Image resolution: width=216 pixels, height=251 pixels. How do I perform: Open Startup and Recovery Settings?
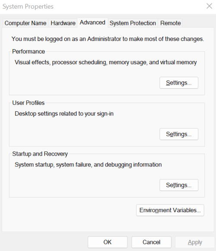pos(179,185)
